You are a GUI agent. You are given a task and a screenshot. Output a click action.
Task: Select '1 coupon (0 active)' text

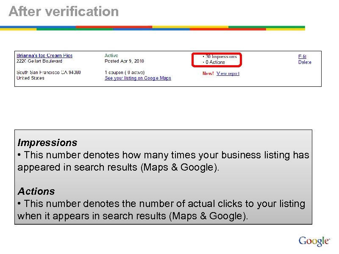[125, 72]
